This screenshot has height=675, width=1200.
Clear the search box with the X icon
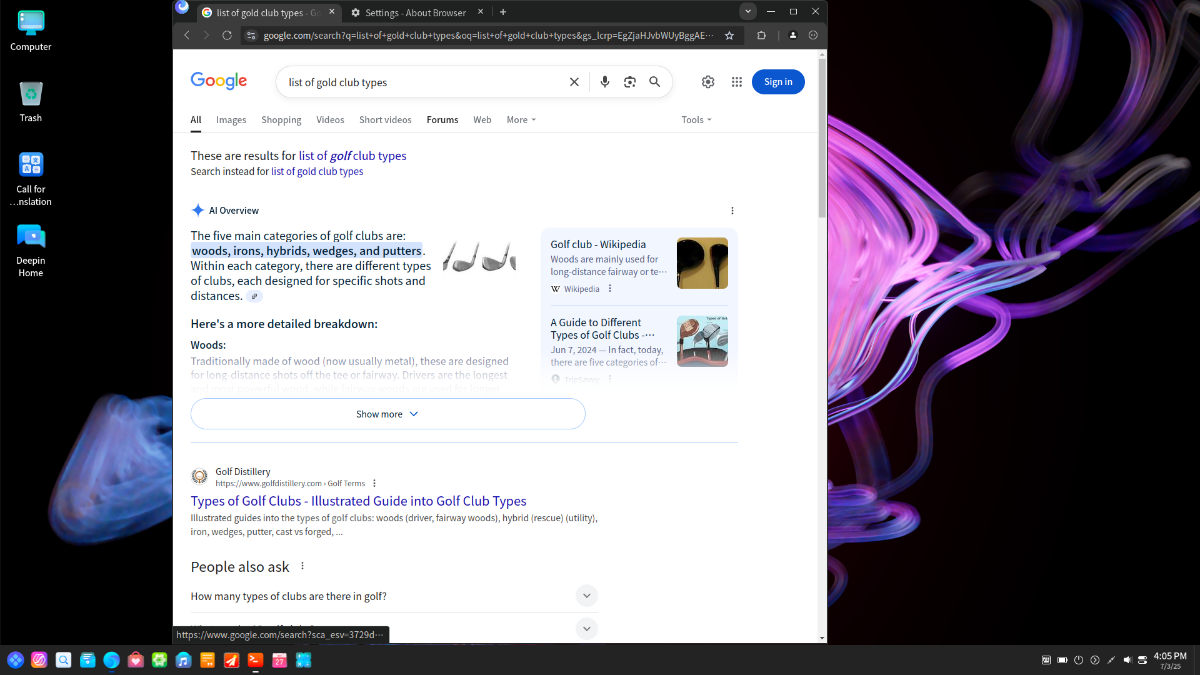[x=574, y=82]
